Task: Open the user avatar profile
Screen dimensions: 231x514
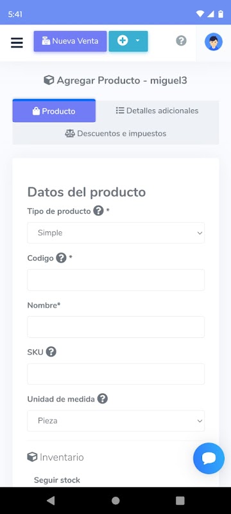Action: click(214, 42)
